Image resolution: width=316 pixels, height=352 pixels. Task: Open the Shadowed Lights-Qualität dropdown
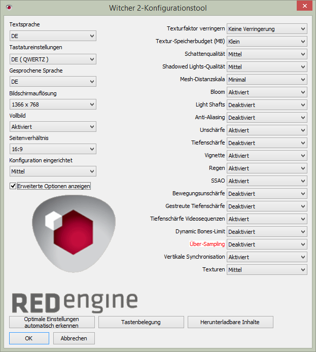click(267, 67)
